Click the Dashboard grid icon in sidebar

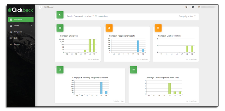click(x=11, y=19)
